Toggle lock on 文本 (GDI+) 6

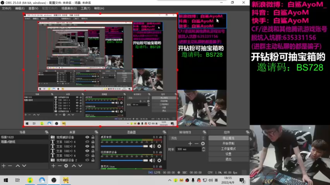point(93,142)
